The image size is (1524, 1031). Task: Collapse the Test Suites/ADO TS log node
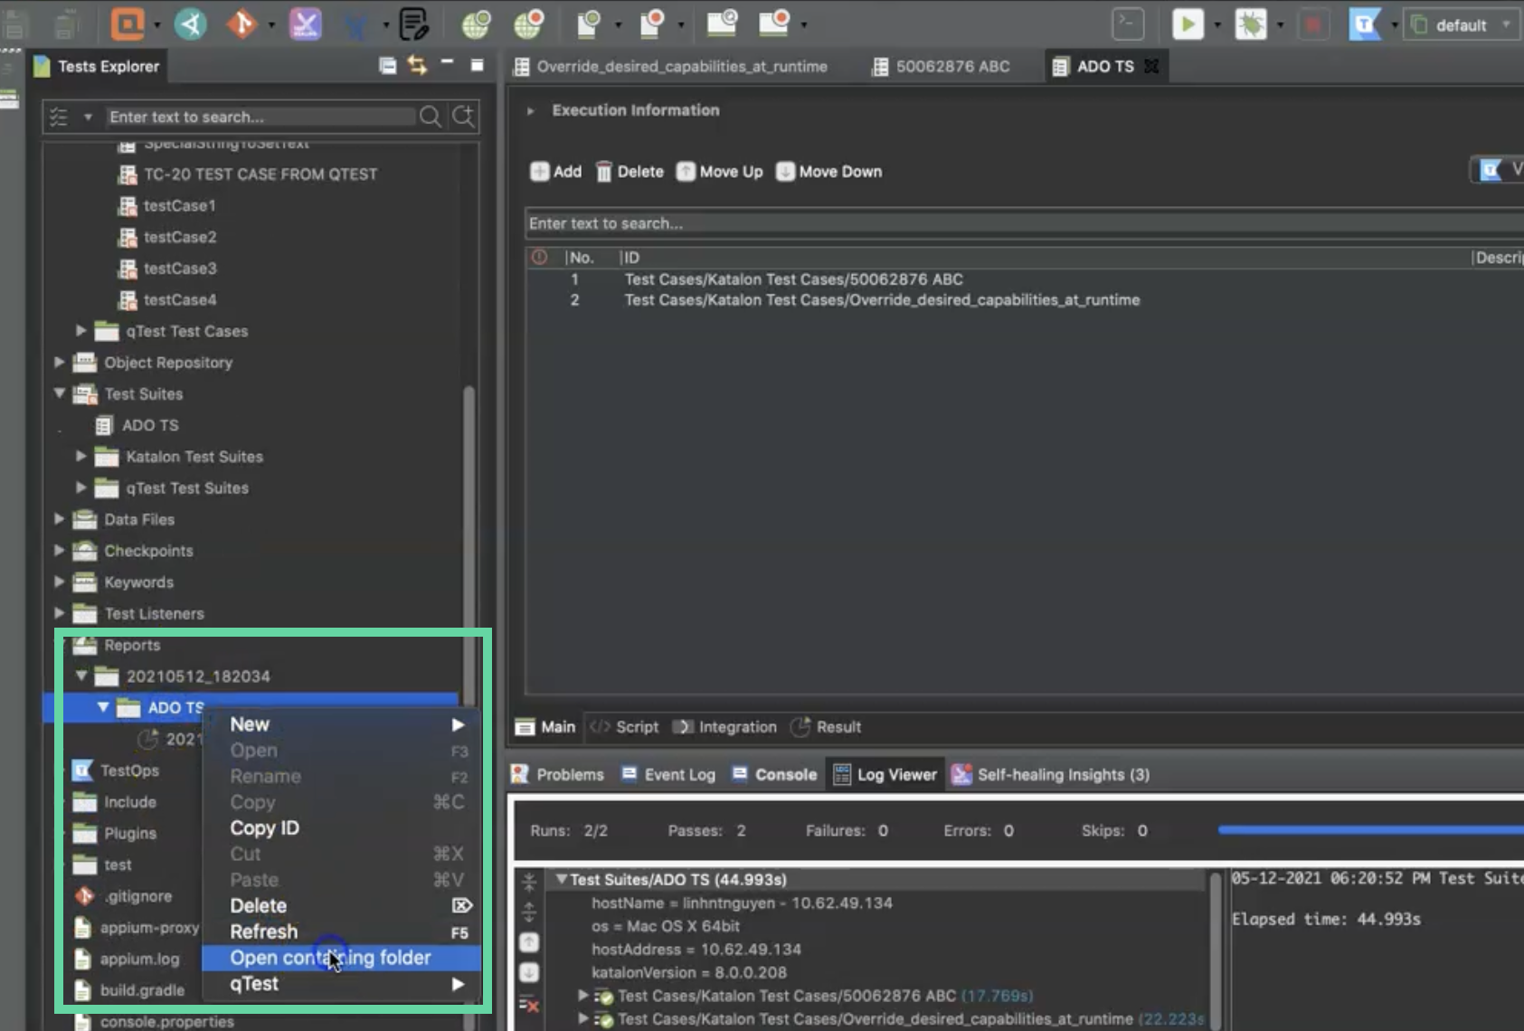tap(562, 879)
